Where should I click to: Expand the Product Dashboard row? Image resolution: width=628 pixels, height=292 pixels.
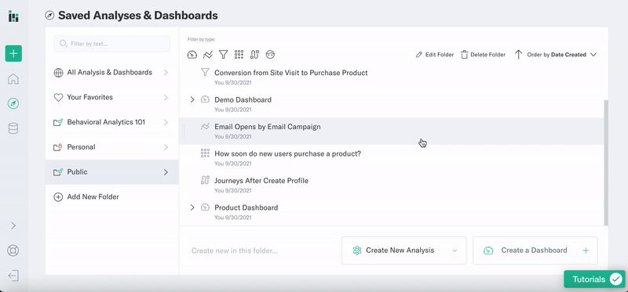click(x=192, y=207)
